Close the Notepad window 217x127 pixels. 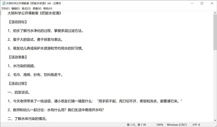[212, 3]
